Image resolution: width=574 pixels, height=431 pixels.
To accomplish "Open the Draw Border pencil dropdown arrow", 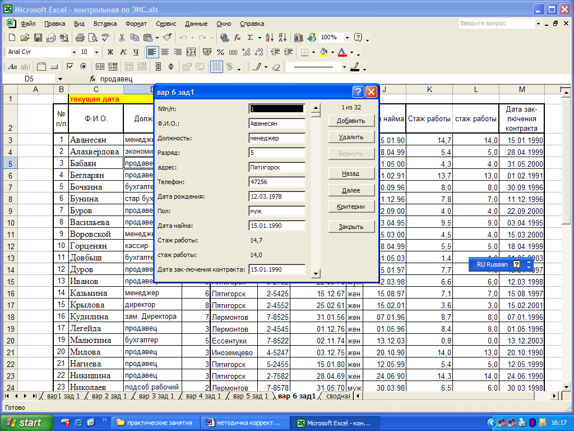I will (x=266, y=67).
